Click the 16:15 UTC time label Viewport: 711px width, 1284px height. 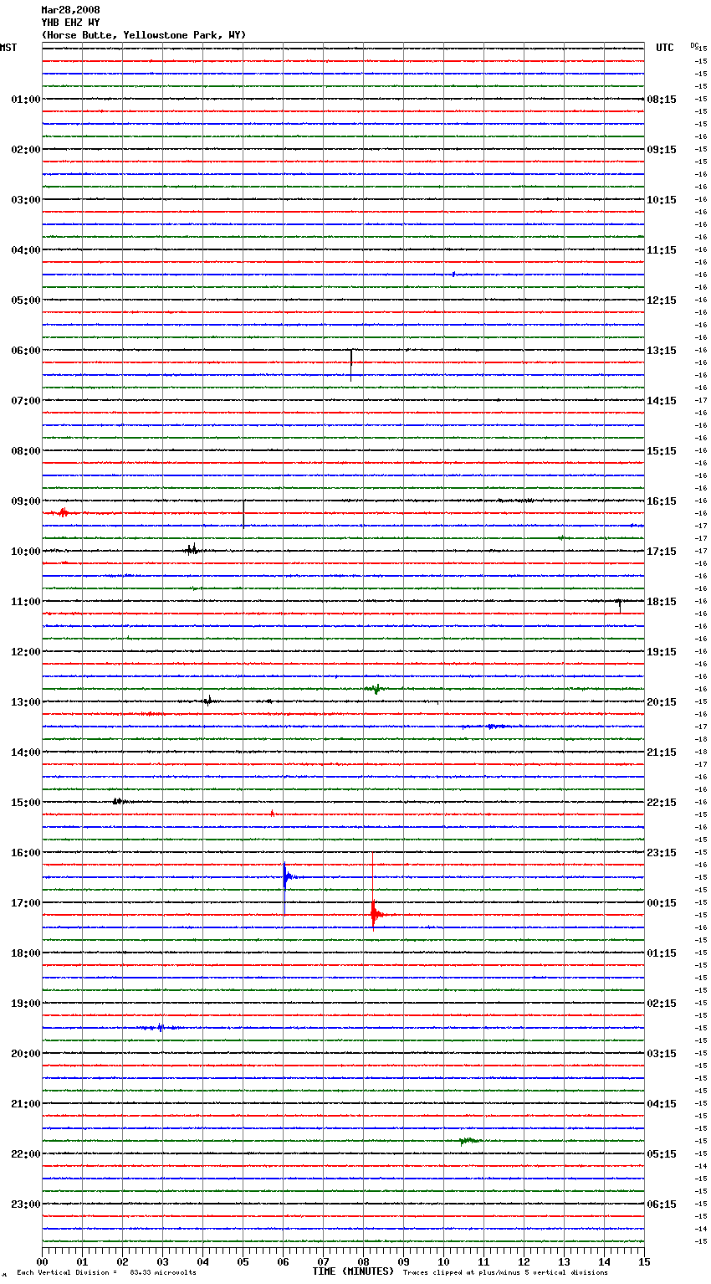[x=662, y=501]
